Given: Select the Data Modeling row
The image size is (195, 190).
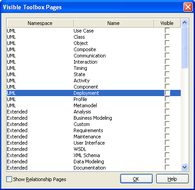Looking at the screenshot, I should [94, 162].
